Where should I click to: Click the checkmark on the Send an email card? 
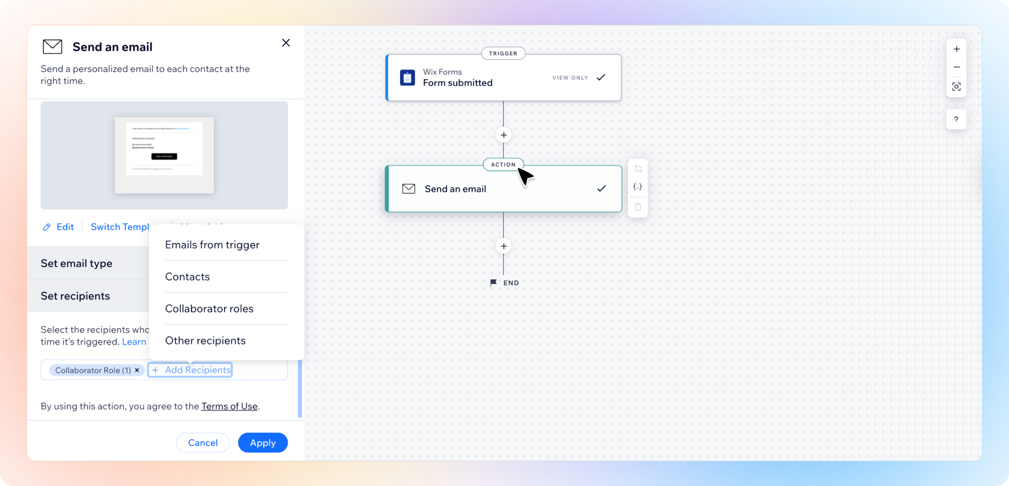point(602,189)
